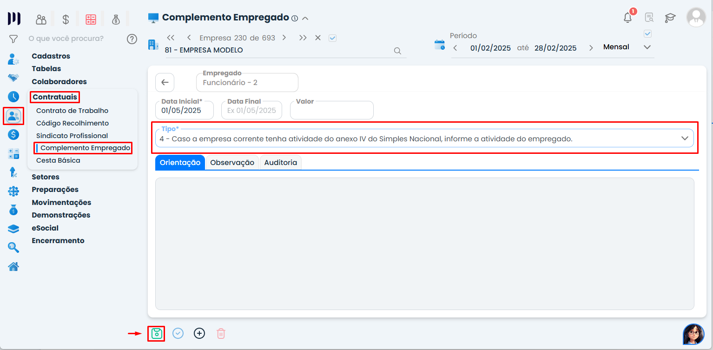Viewport: 713px width, 350px height.
Task: Go to previous company
Action: click(x=189, y=38)
